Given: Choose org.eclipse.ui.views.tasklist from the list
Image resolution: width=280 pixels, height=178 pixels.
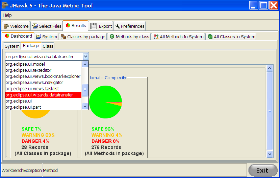Looking at the screenshot, I should click(x=43, y=88).
